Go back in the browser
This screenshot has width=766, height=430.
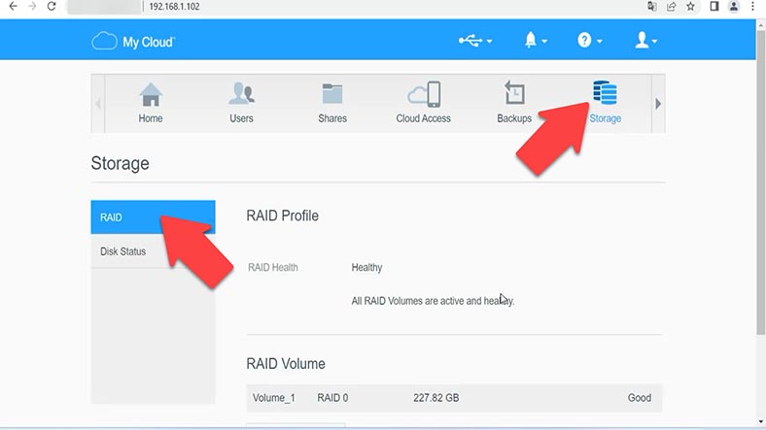(x=14, y=7)
